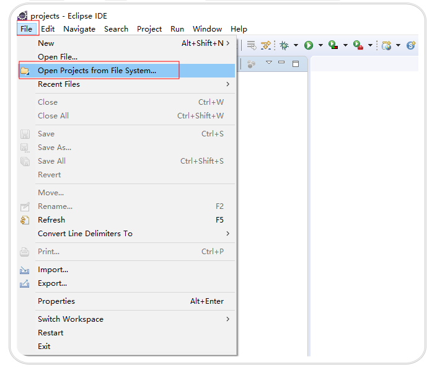Minimize the left view panel
Viewport: 445px width, 367px height.
(281, 62)
